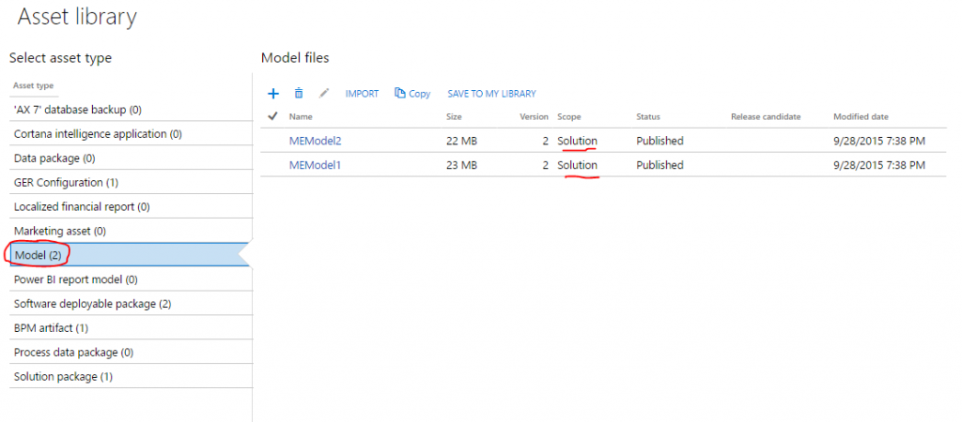Select Solution package asset type

click(63, 377)
